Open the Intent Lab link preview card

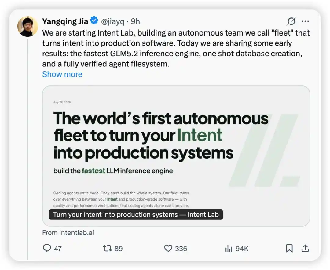(x=176, y=156)
